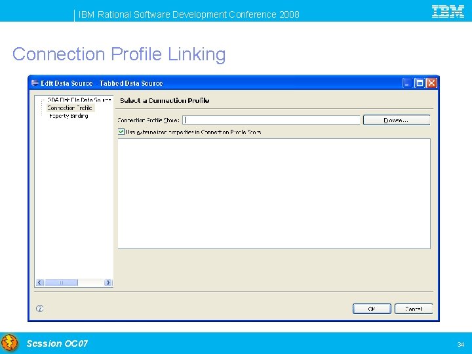Click the Session OC07 footer text
Image resolution: width=472 pixels, height=354 pixels.
coord(57,344)
